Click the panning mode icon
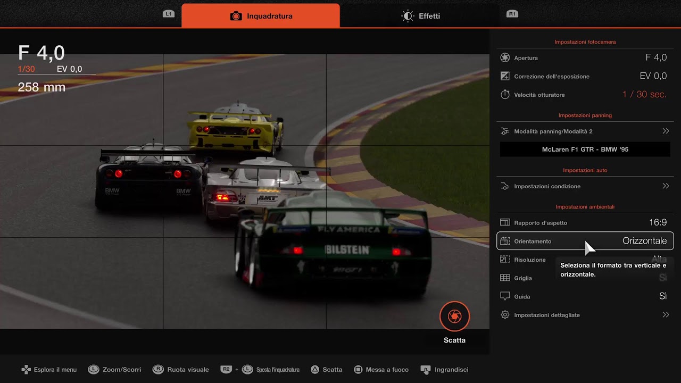The height and width of the screenshot is (383, 681). coord(505,131)
